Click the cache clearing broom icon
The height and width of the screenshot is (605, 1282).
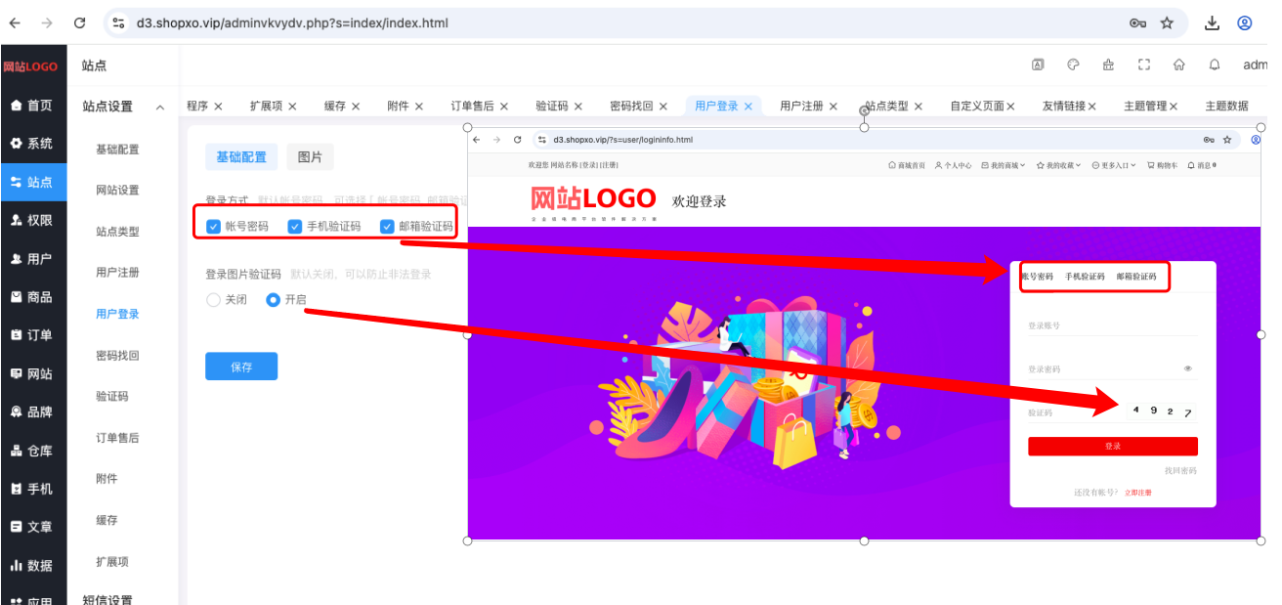point(1108,65)
